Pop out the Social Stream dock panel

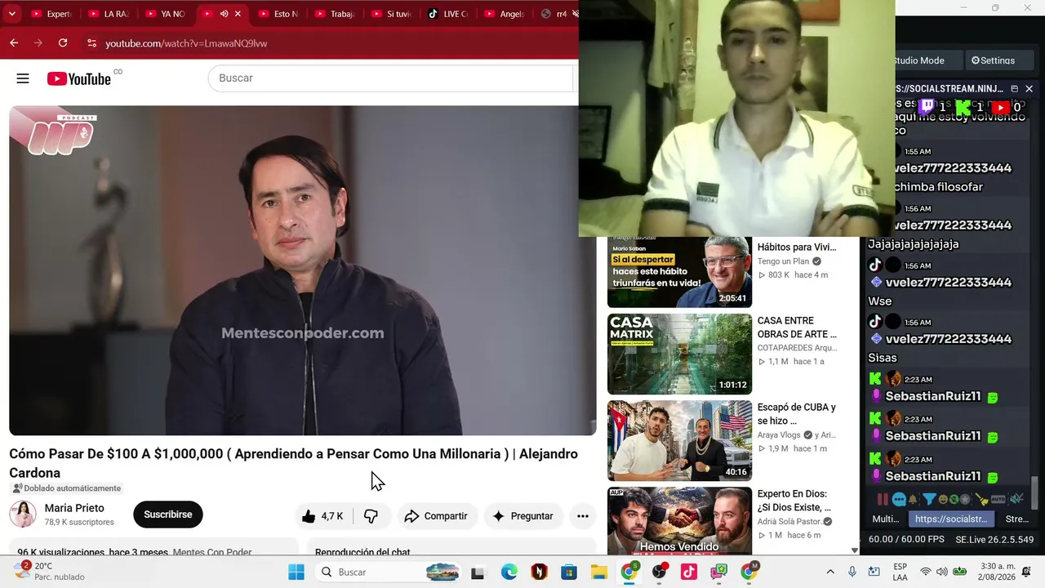pyautogui.click(x=1014, y=88)
